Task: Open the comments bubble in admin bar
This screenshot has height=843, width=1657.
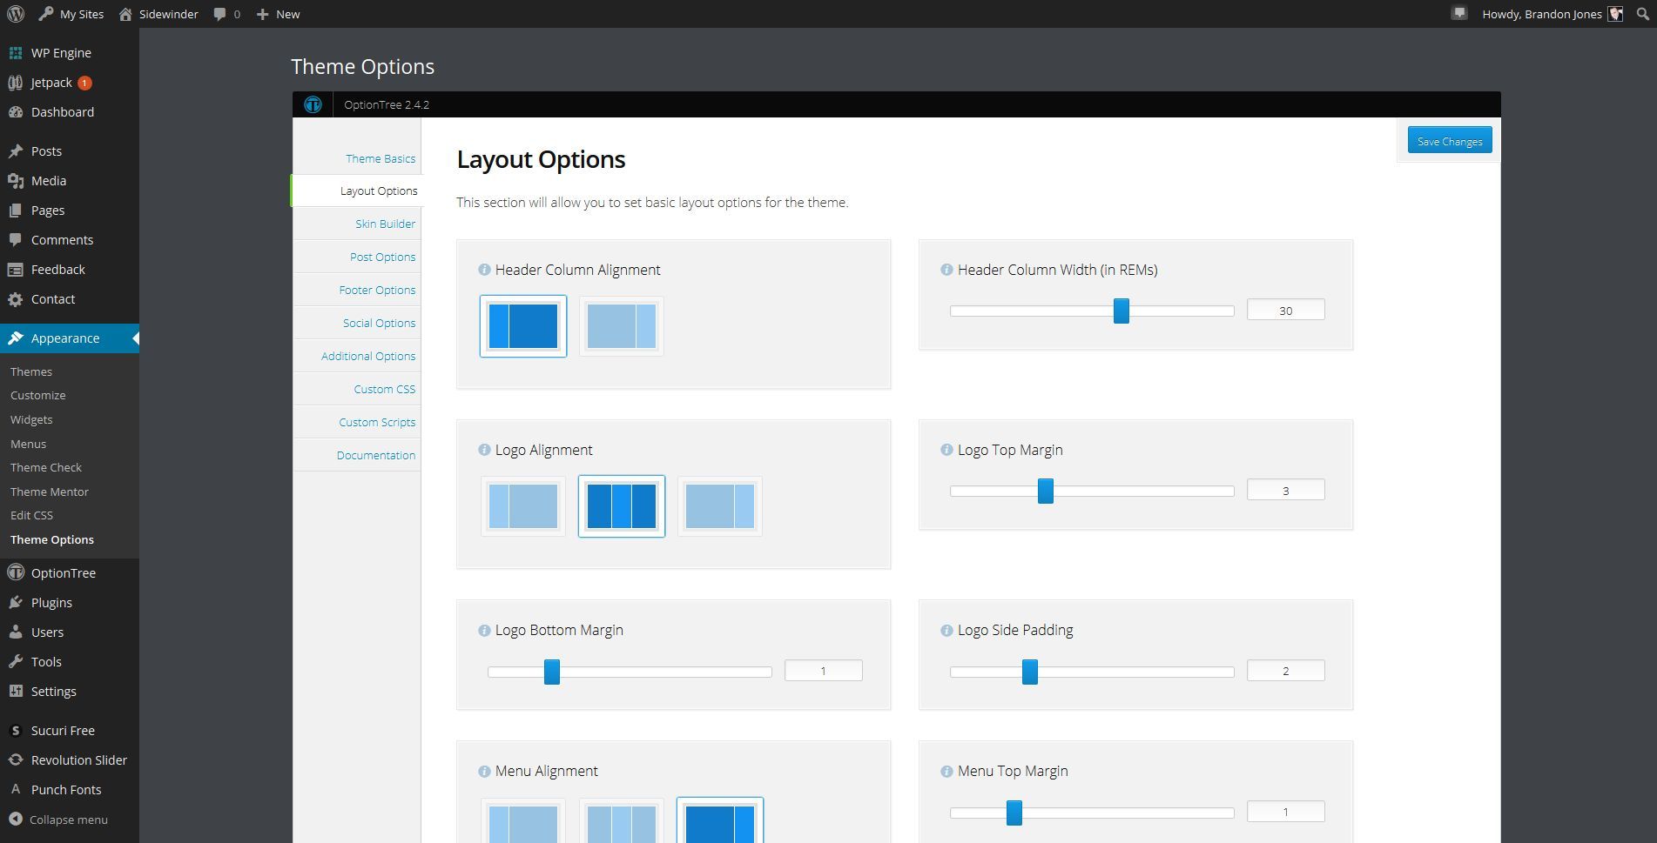Action: (x=226, y=14)
